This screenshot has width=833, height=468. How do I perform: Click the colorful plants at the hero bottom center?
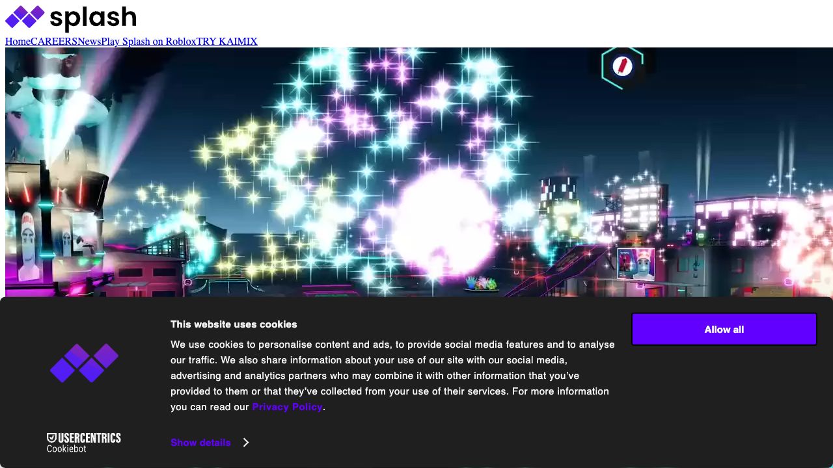pos(482,283)
